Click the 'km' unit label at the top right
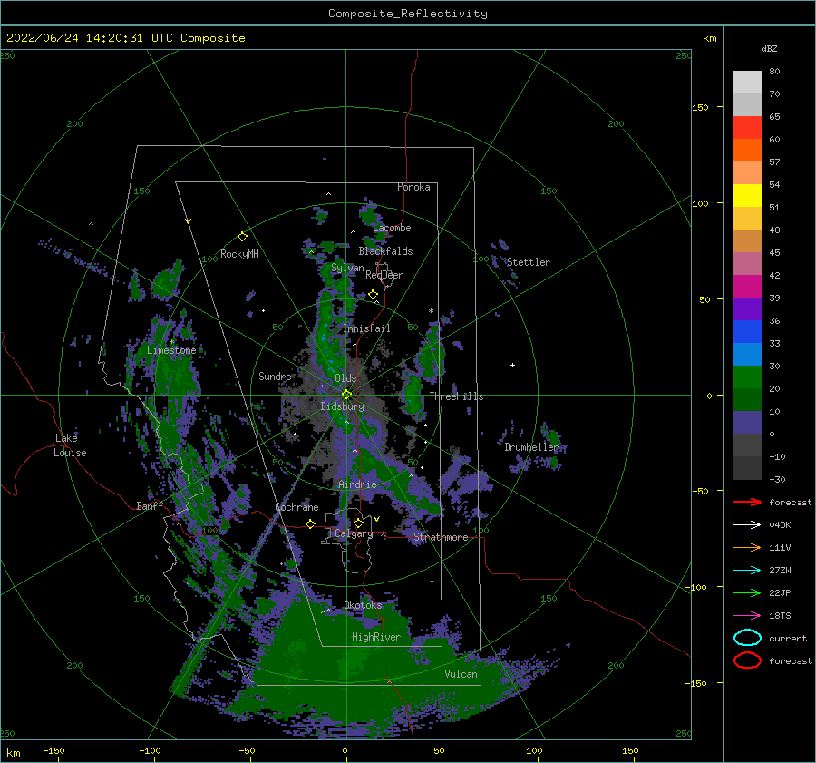The width and height of the screenshot is (816, 763). pyautogui.click(x=709, y=38)
